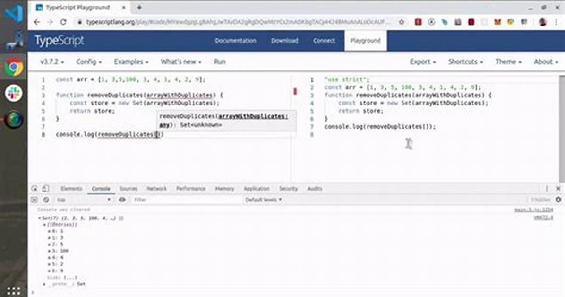Open DevTools customize menu (three dots)

click(x=547, y=188)
